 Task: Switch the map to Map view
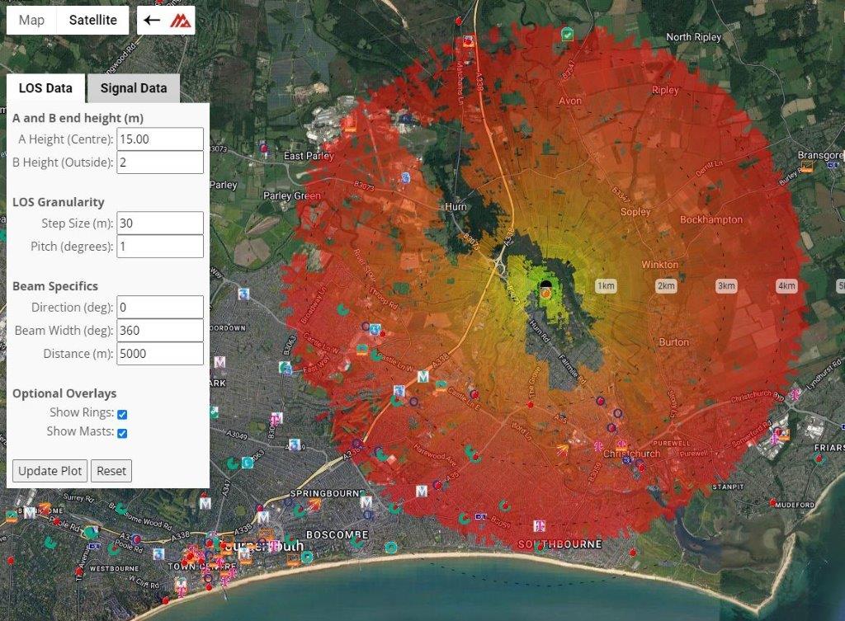[x=31, y=20]
